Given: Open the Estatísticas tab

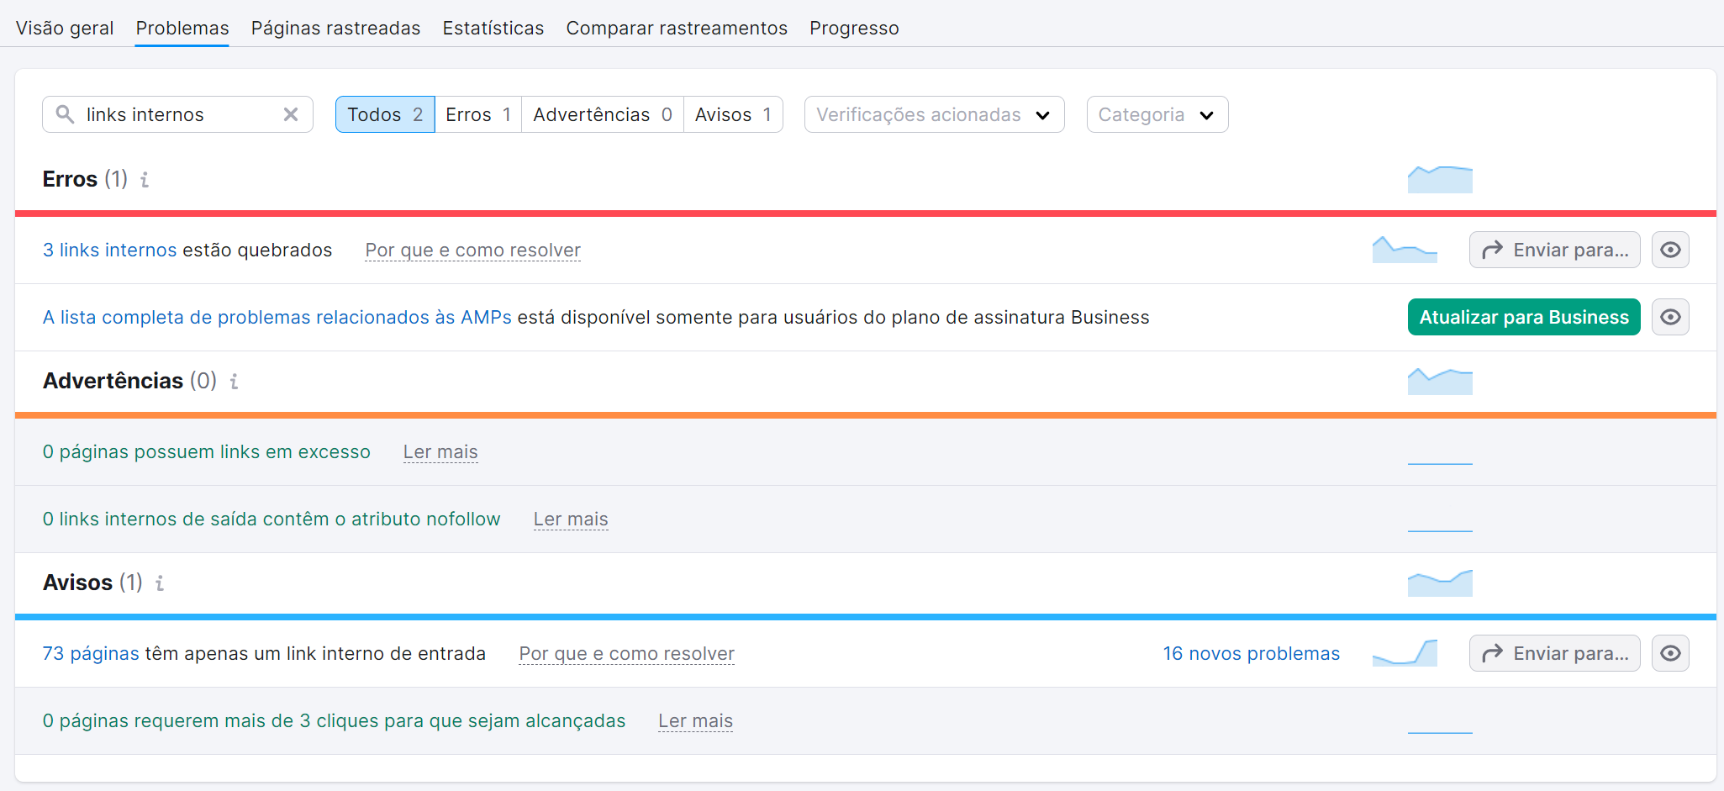Looking at the screenshot, I should [493, 28].
